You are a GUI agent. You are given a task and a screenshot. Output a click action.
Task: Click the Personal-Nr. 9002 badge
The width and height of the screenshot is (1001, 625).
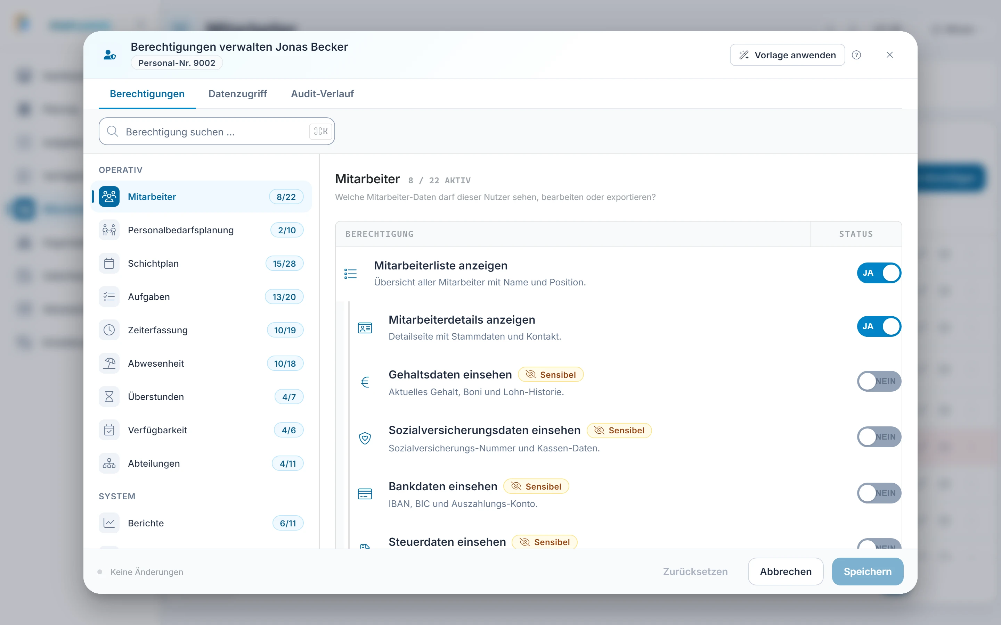pos(177,63)
